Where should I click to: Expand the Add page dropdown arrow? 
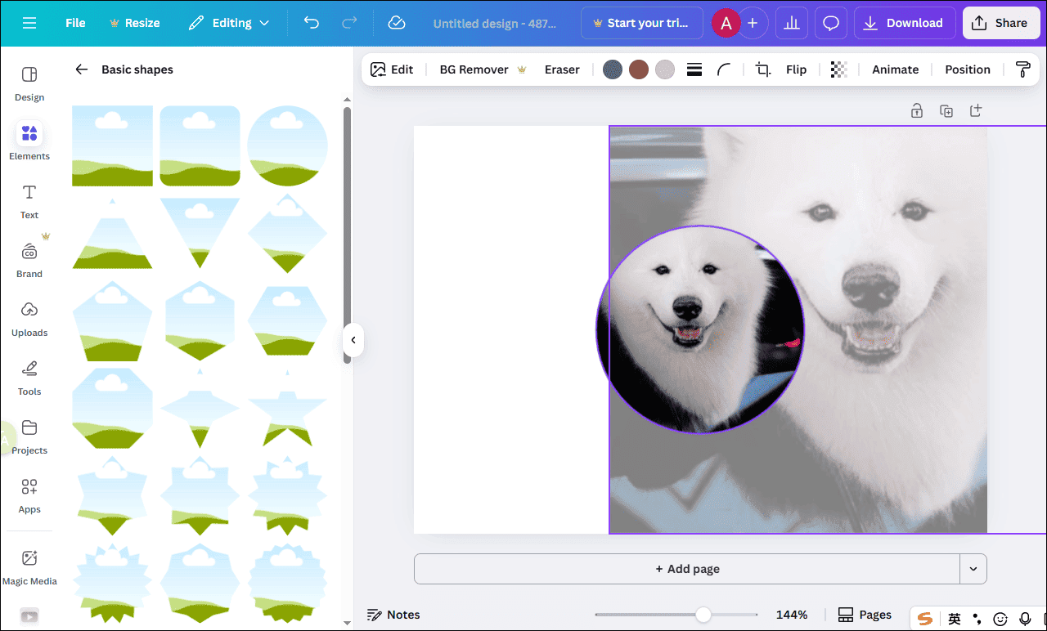coord(973,569)
